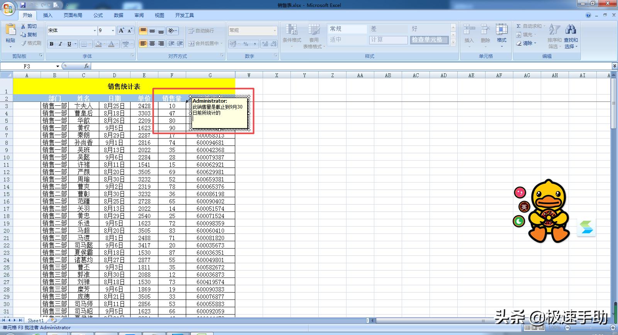Decrease the font size

tap(130, 30)
